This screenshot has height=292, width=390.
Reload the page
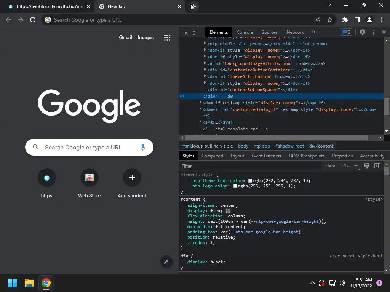33,20
